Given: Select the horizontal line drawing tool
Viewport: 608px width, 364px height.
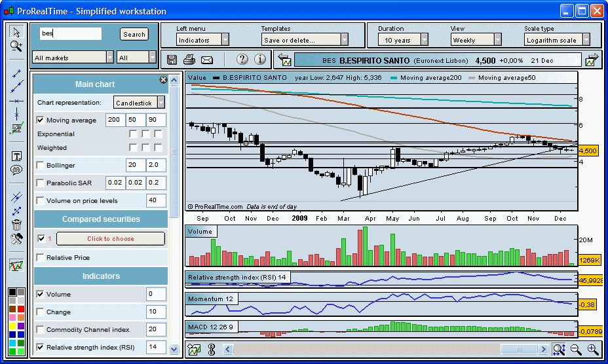Looking at the screenshot, I should [16, 101].
